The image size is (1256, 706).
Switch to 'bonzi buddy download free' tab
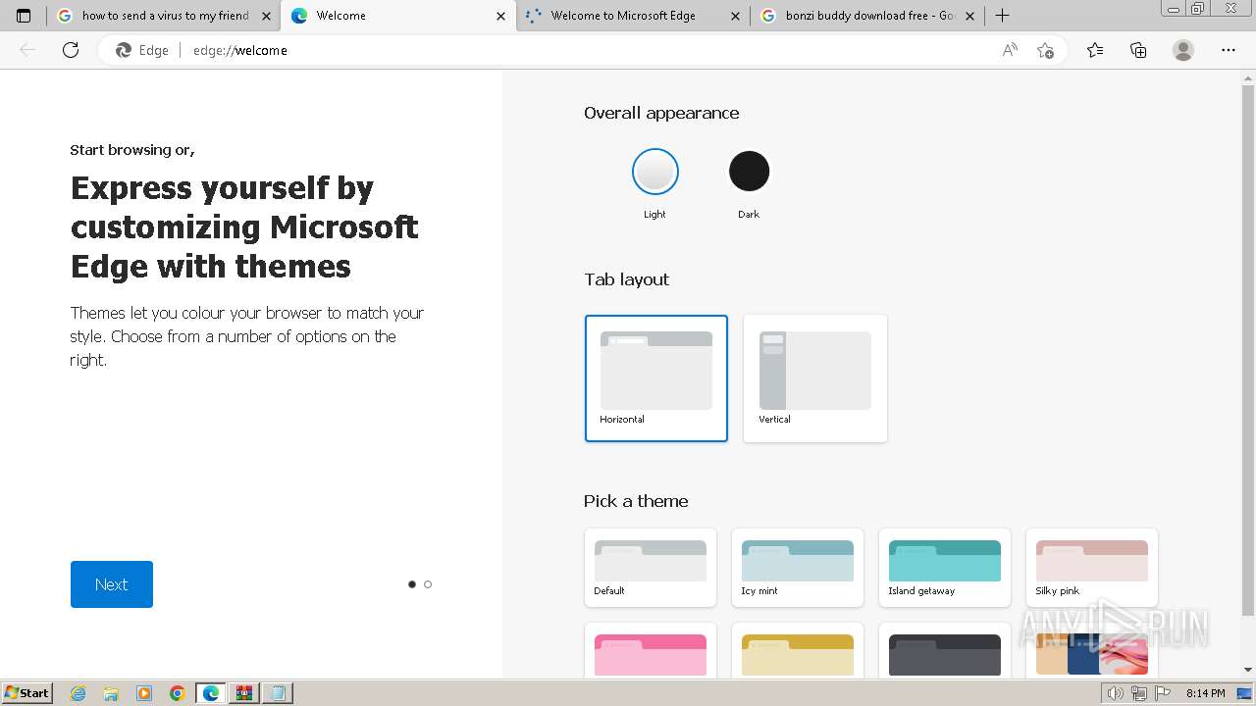tap(867, 16)
